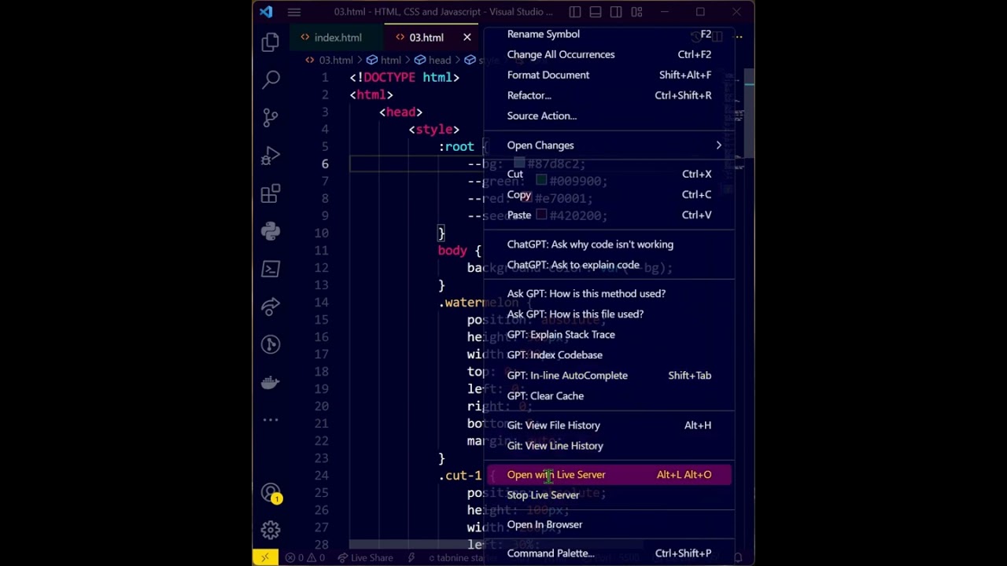Open the Search view in activity bar
Image resolution: width=1007 pixels, height=566 pixels.
[270, 79]
